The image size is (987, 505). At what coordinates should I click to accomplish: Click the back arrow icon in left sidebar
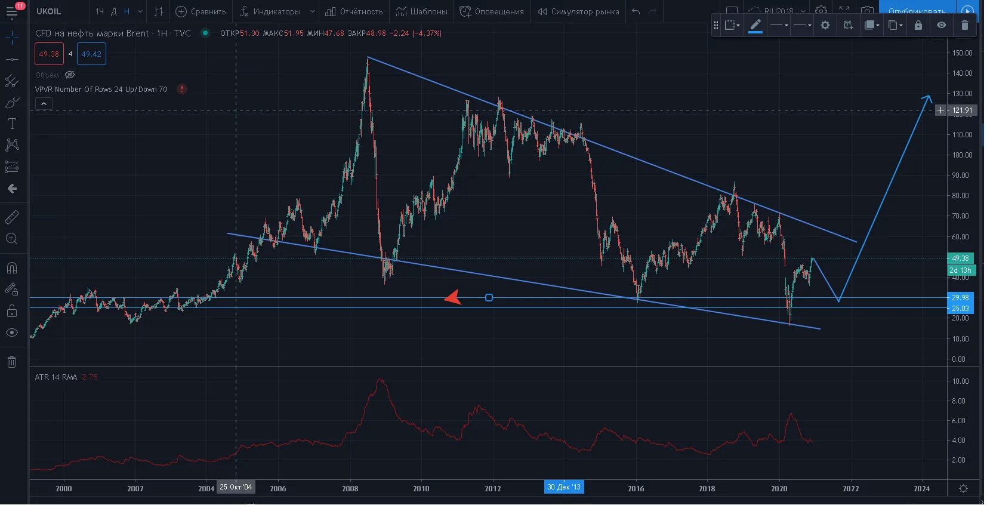[x=12, y=189]
